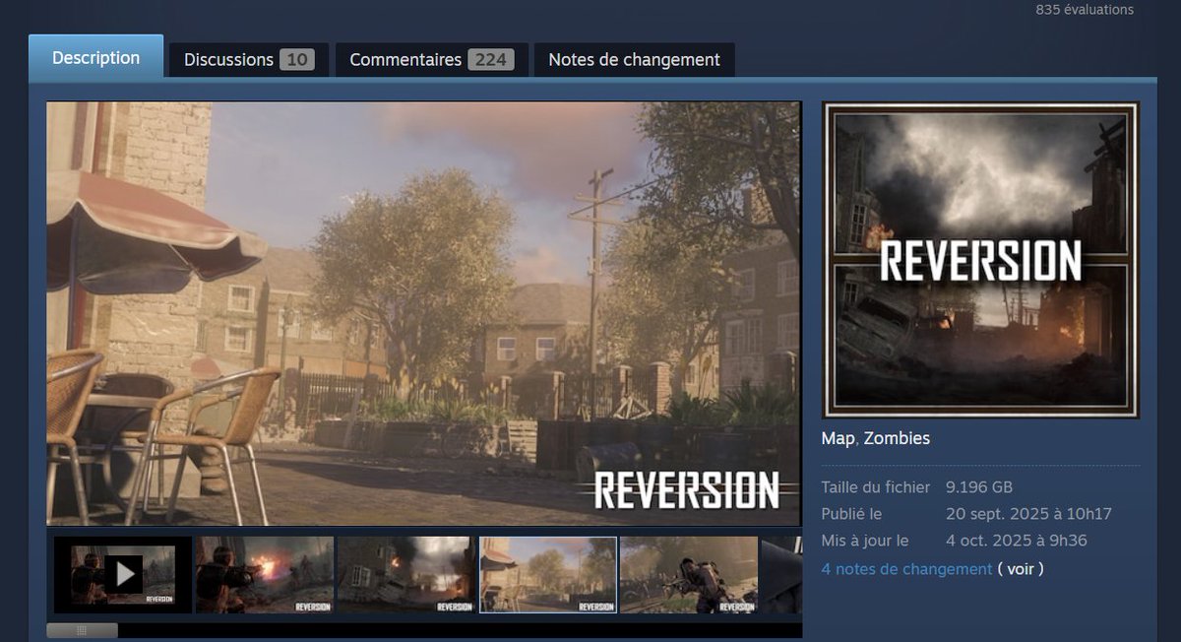1181x642 pixels.
Task: Select the partially visible last thumbnail
Action: coord(781,575)
